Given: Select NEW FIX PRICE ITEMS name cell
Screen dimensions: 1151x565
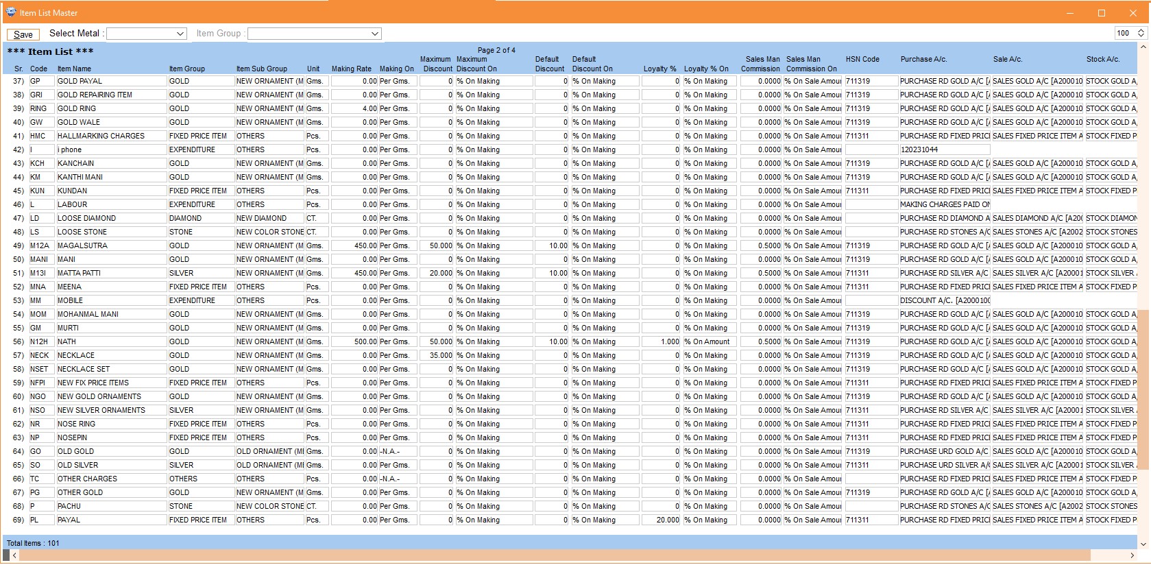Looking at the screenshot, I should click(112, 383).
